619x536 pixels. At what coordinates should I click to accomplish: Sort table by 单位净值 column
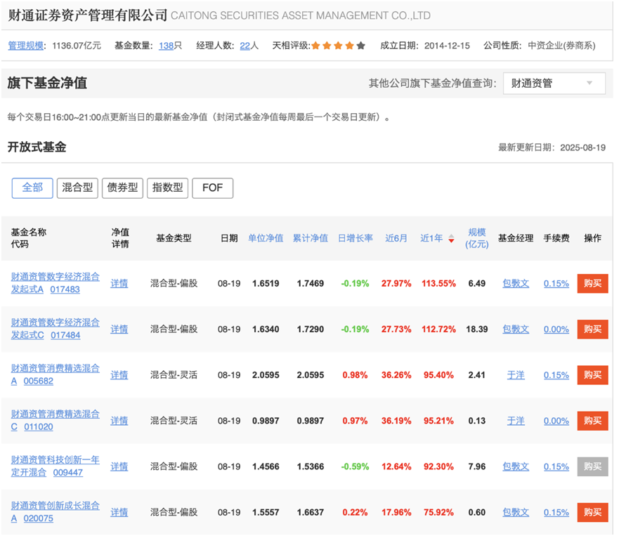(x=266, y=238)
